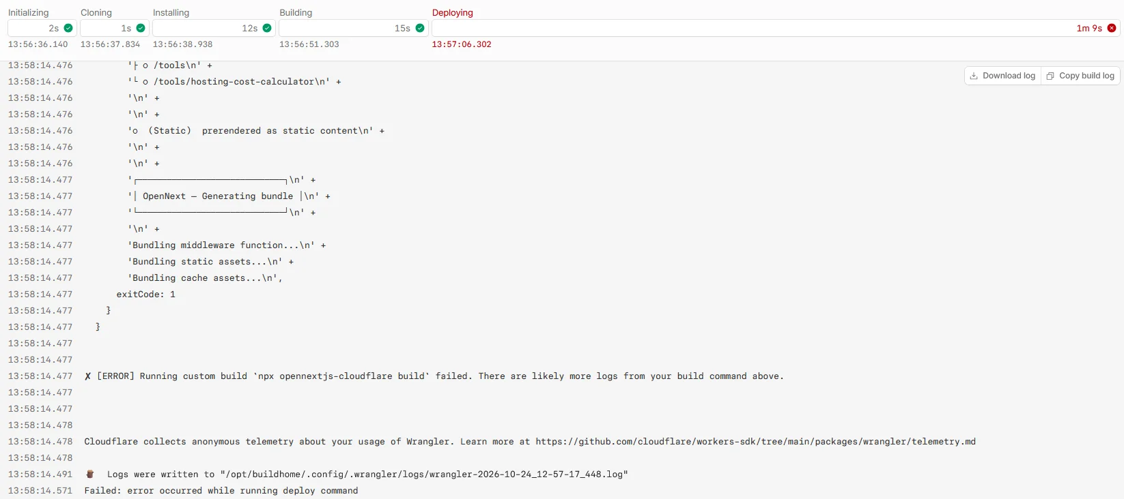This screenshot has height=499, width=1124.
Task: Jump to the Cloning step
Action: tap(96, 12)
